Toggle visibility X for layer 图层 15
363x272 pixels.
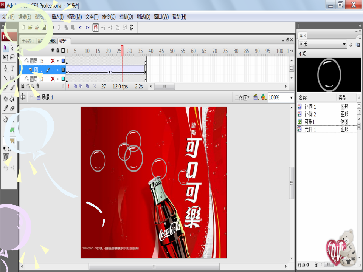pyautogui.click(x=53, y=61)
